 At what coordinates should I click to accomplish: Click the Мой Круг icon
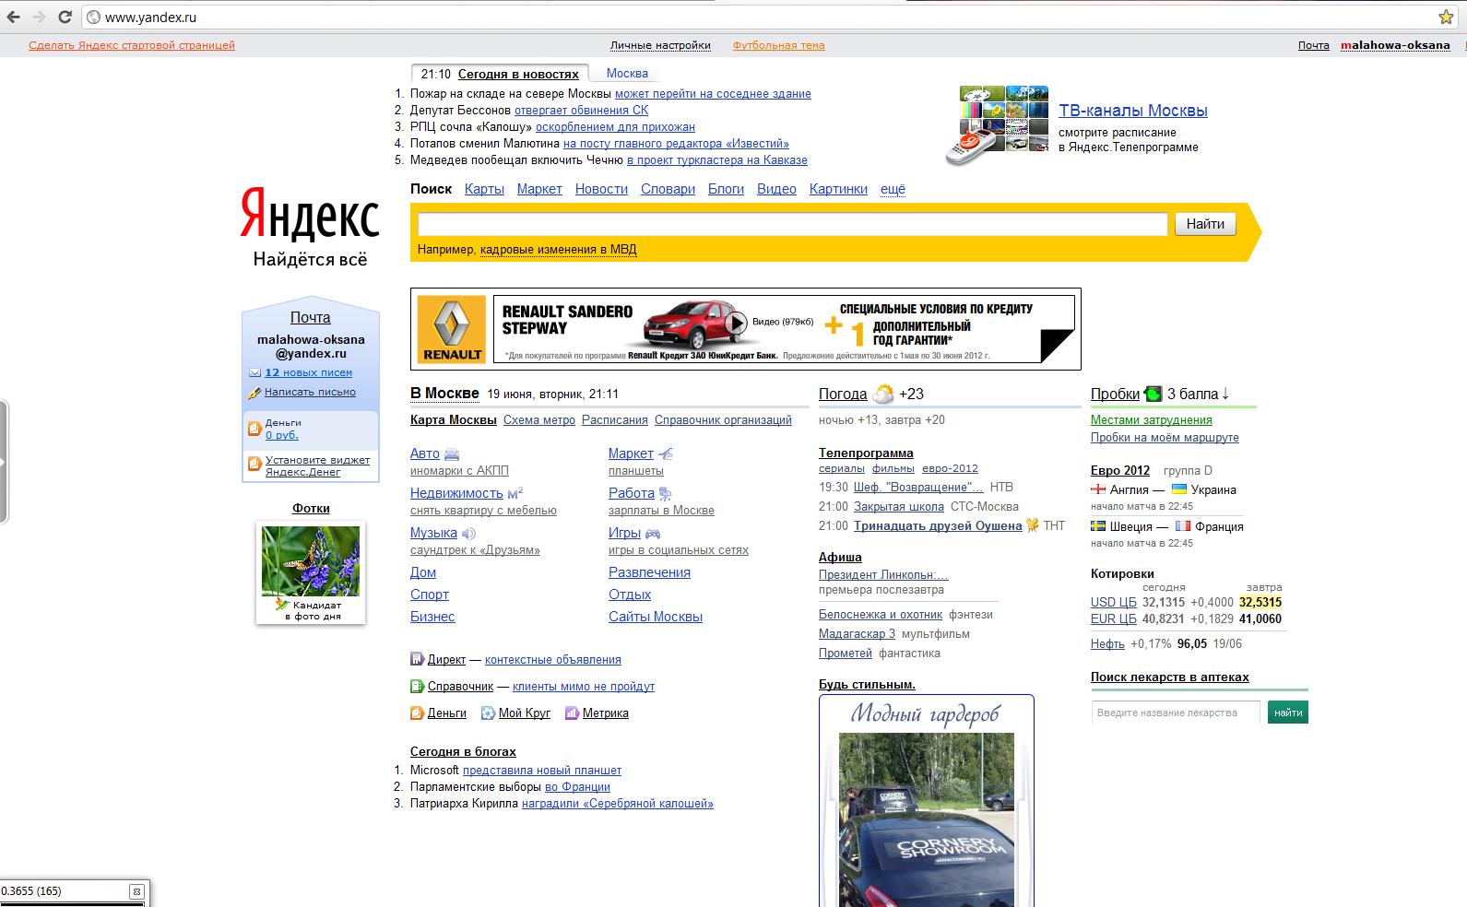488,713
